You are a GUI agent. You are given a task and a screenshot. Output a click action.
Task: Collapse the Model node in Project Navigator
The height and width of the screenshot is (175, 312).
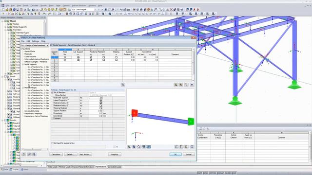2,21
